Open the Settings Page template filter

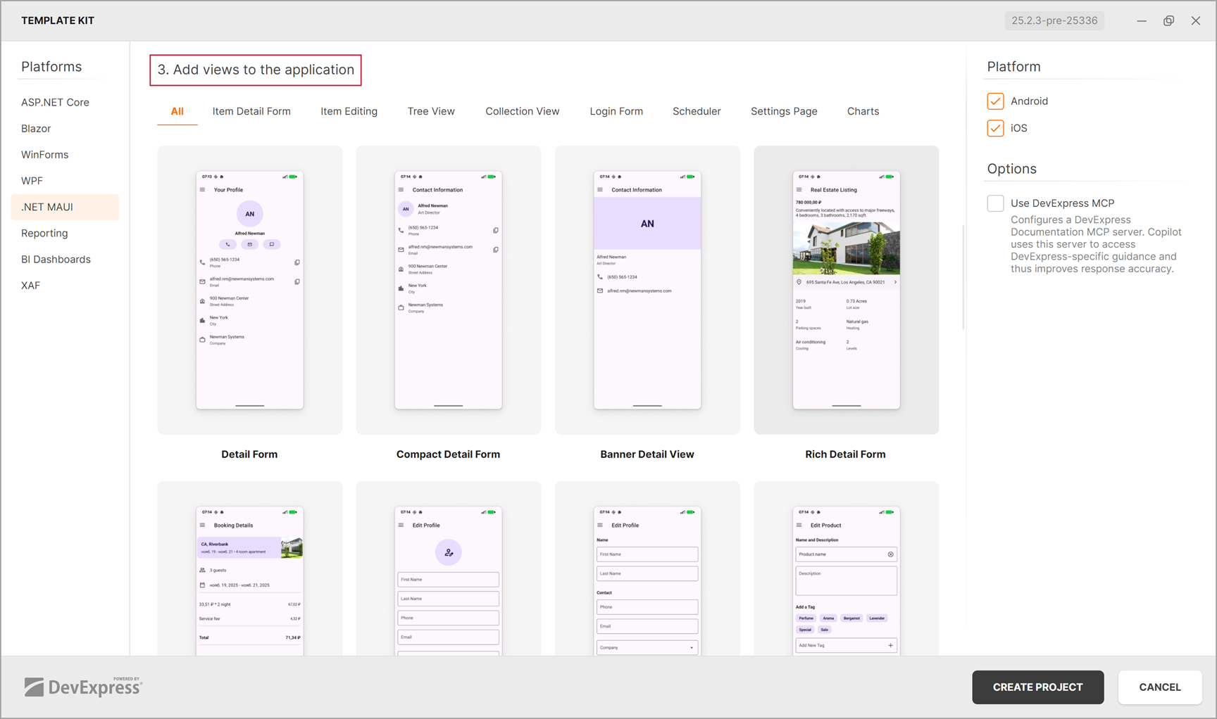click(784, 111)
